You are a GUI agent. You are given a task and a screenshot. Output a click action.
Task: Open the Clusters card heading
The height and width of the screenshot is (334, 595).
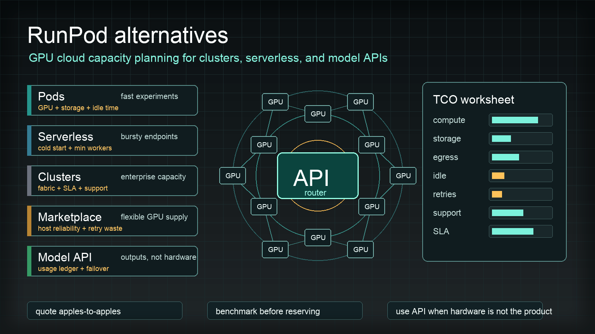tap(59, 177)
